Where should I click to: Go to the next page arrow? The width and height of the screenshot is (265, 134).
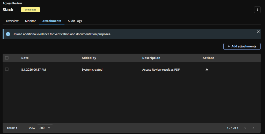click(253, 128)
